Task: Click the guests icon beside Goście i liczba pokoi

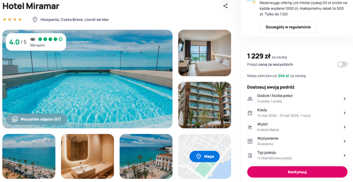Action: pyautogui.click(x=250, y=99)
